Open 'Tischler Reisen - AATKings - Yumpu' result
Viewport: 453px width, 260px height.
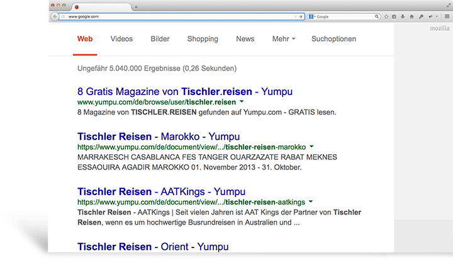click(162, 191)
